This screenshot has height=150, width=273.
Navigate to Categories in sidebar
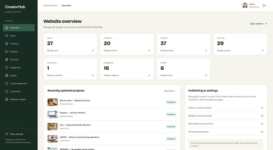click(19, 68)
